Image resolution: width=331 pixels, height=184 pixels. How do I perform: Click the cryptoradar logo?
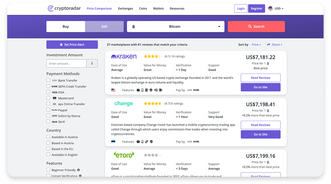click(x=64, y=8)
